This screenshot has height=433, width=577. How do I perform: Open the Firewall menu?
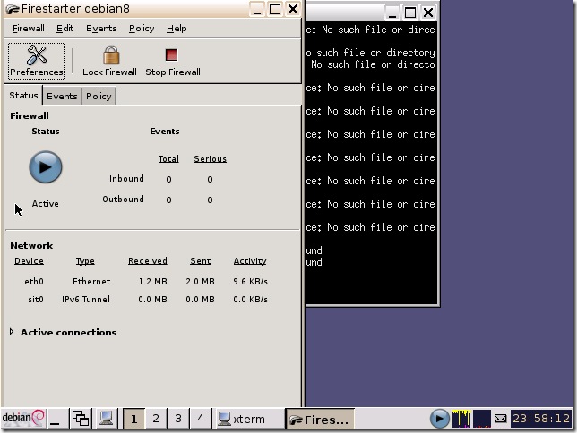pos(29,28)
